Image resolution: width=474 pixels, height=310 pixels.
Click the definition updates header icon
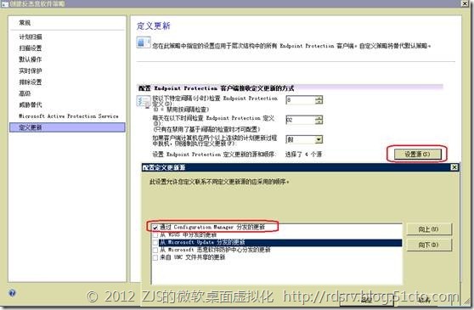(x=144, y=42)
